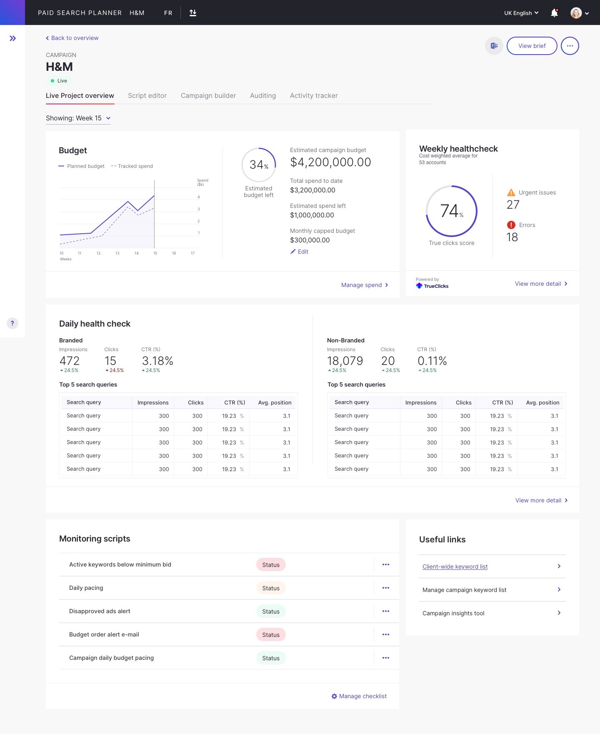600x734 pixels.
Task: Click Status badge for Active keywords below minimum bid
Action: click(x=271, y=565)
